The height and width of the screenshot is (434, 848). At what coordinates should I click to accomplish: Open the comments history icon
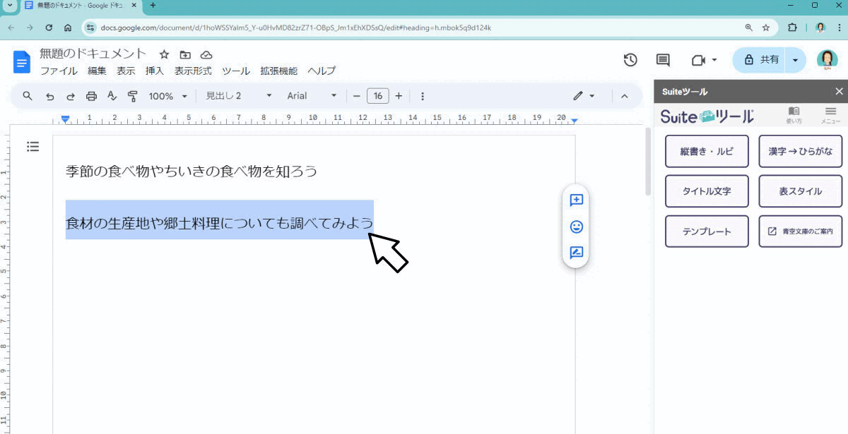tap(663, 60)
